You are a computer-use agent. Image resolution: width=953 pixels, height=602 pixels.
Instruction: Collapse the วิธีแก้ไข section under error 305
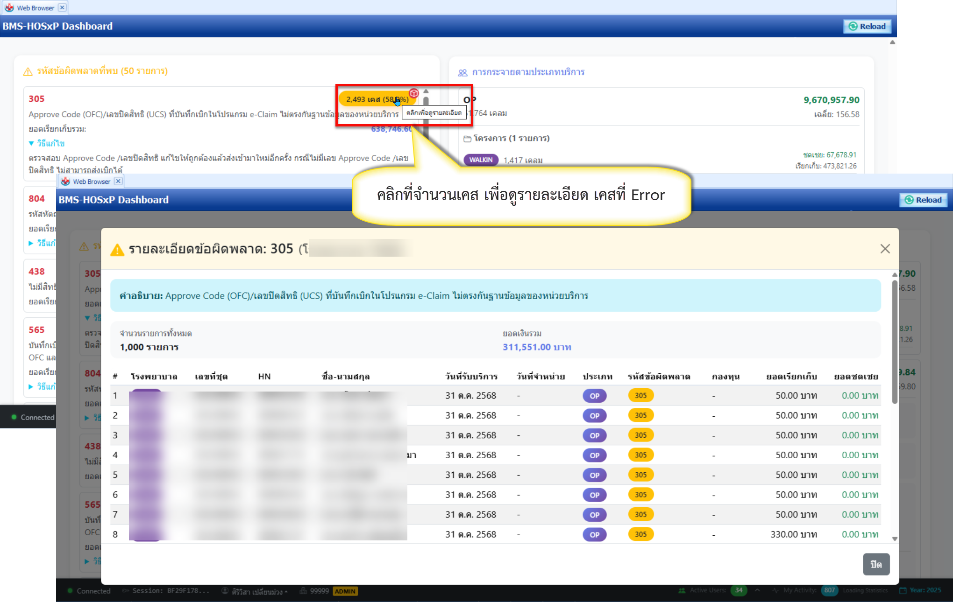(46, 143)
